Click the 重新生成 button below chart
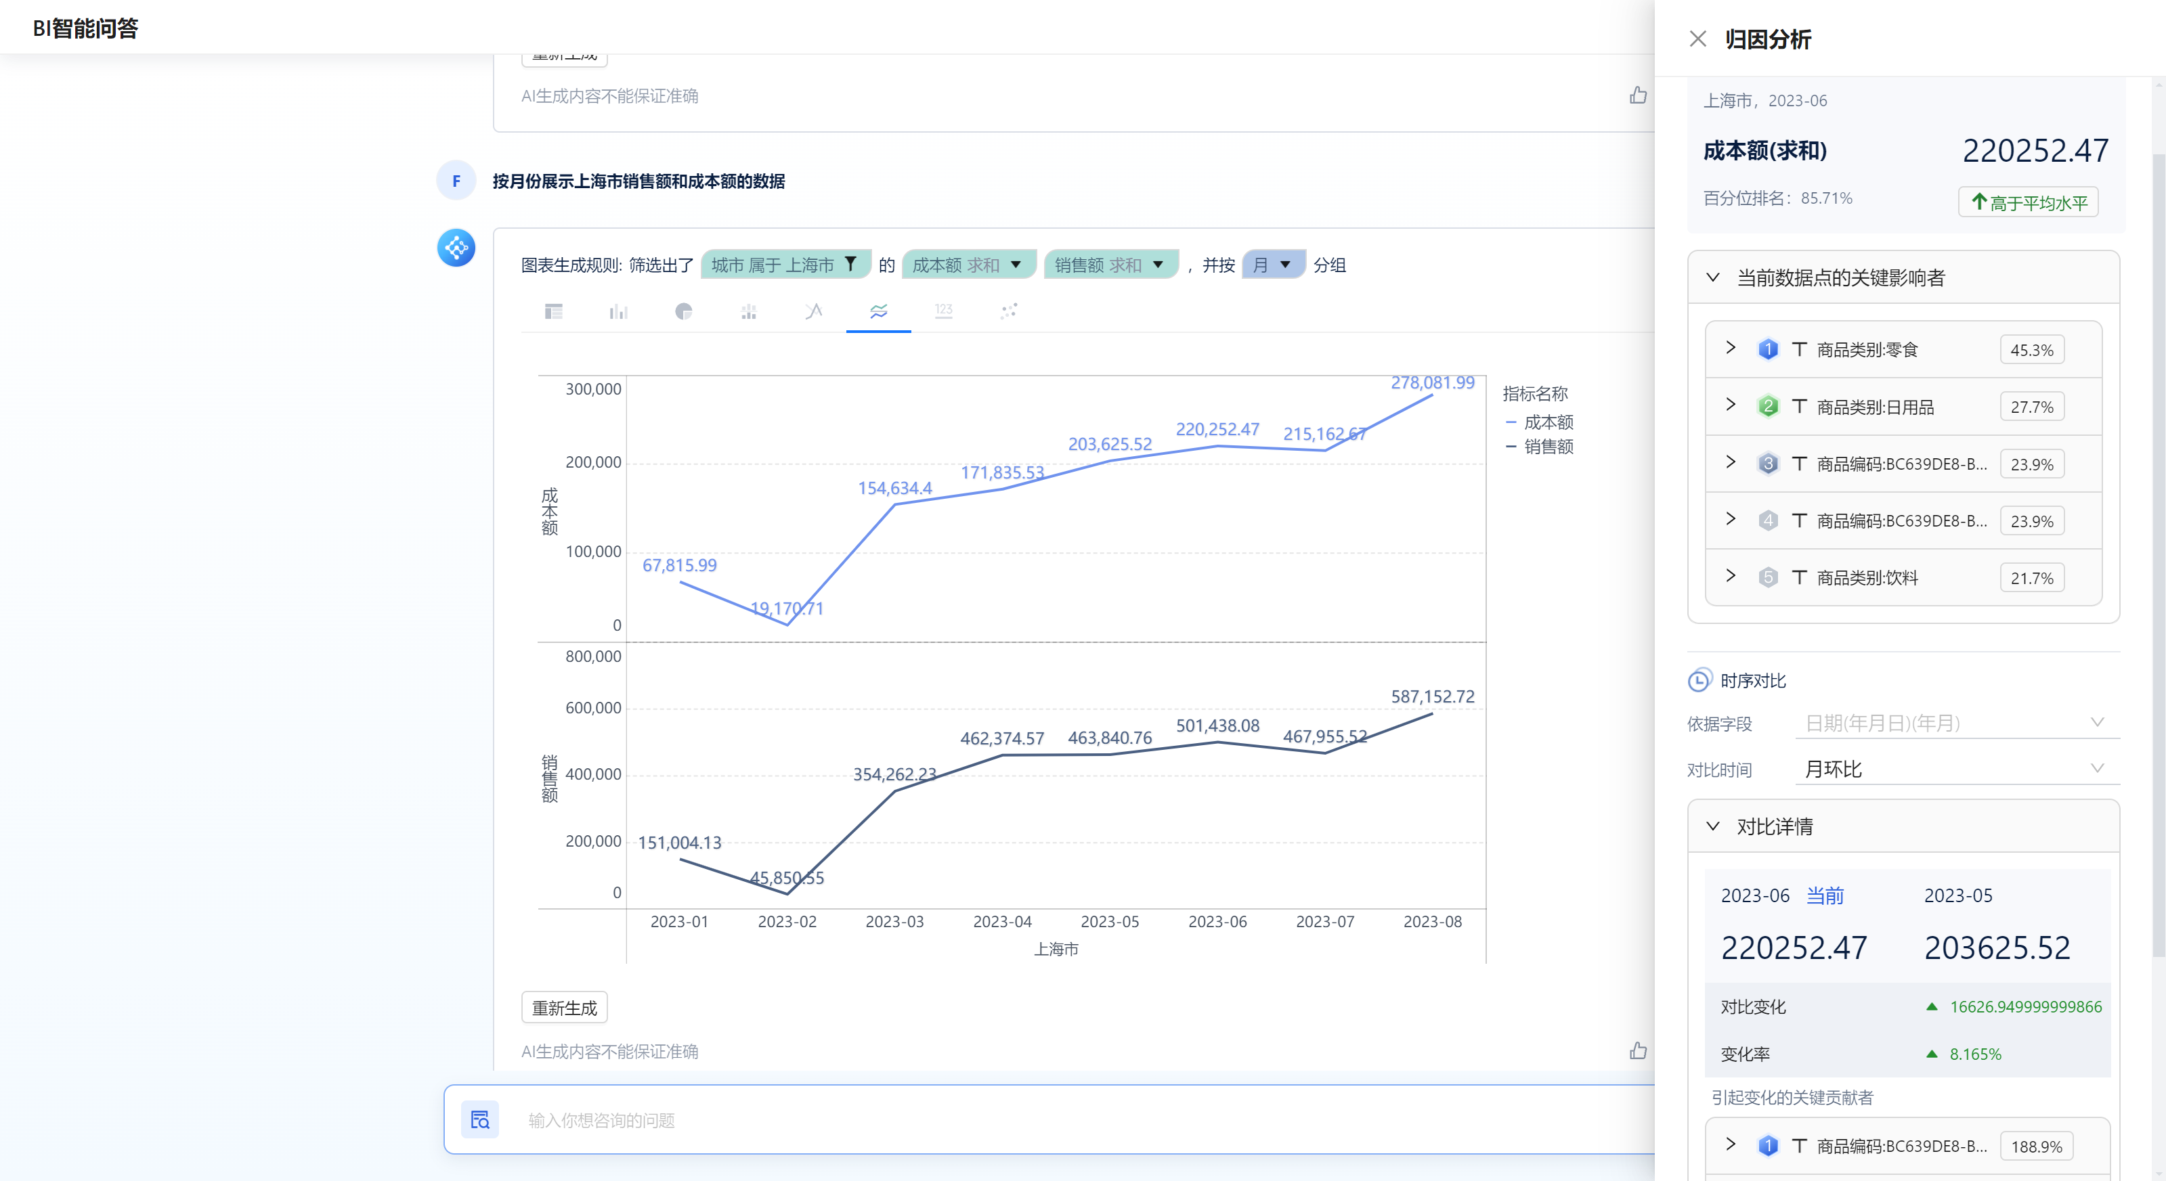Image resolution: width=2166 pixels, height=1181 pixels. (x=564, y=1007)
